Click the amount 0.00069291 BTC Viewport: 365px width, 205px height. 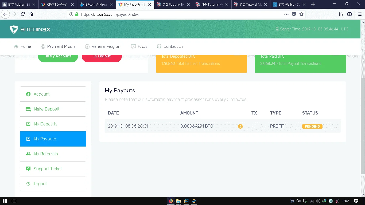tap(197, 126)
